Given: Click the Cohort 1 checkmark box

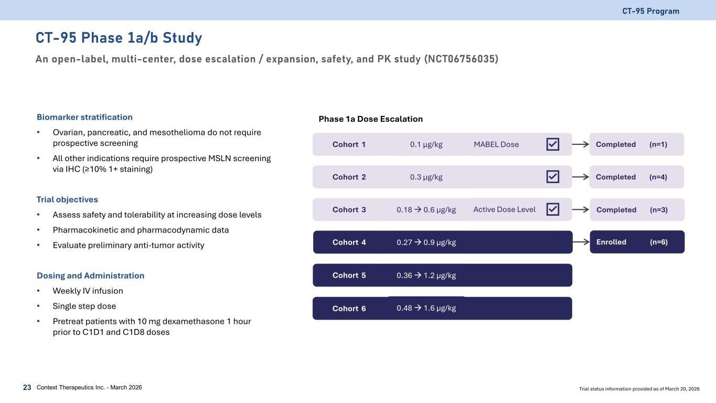Looking at the screenshot, I should coord(552,144).
